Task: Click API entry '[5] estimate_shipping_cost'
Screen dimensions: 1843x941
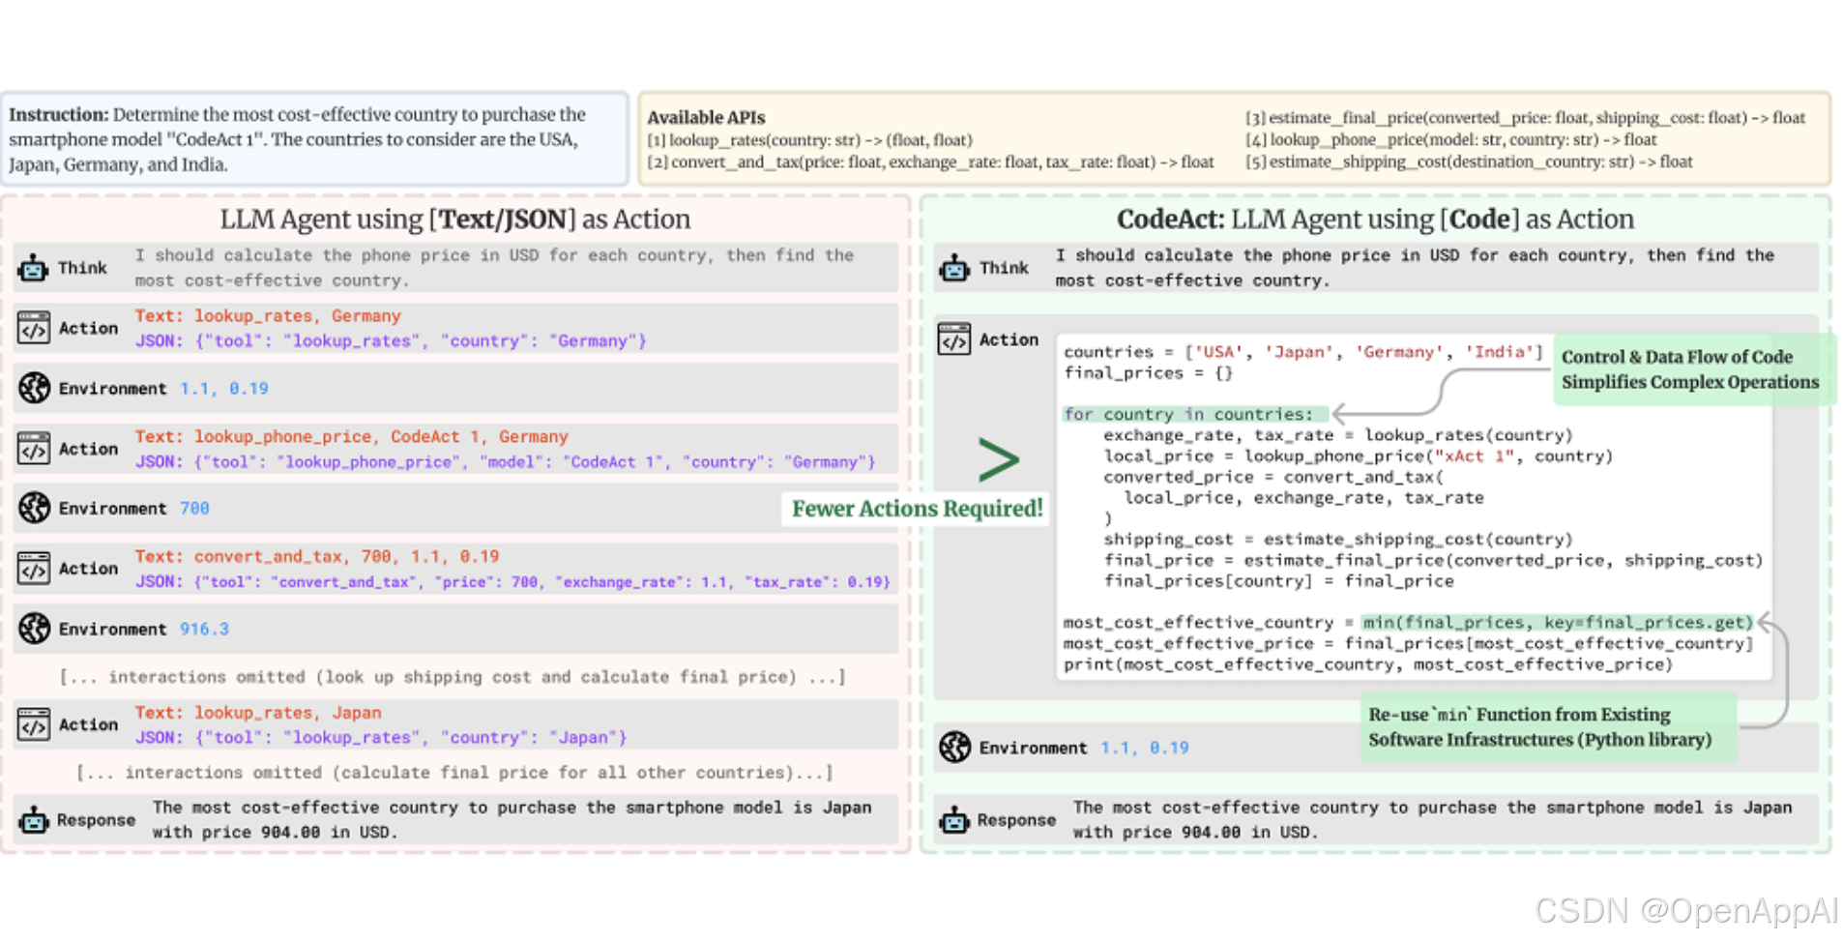Action: pyautogui.click(x=1469, y=162)
